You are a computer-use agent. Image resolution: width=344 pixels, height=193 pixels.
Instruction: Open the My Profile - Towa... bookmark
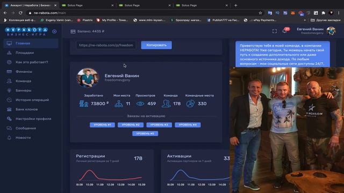(112, 20)
